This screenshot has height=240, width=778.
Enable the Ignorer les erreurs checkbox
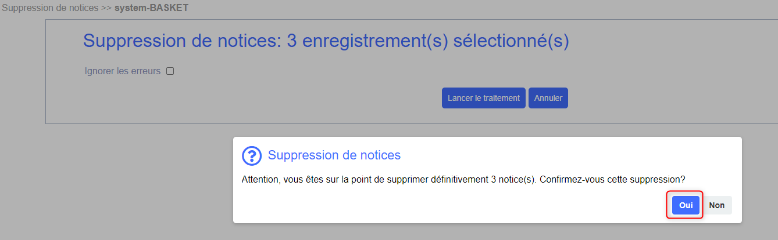170,71
